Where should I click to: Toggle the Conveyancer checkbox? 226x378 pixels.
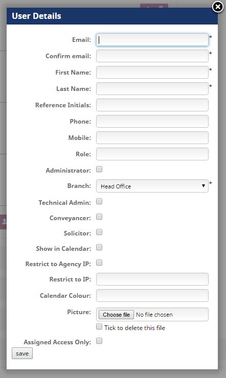99,217
